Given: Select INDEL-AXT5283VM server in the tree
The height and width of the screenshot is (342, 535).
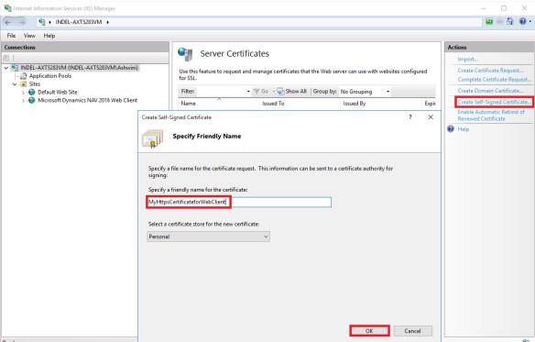Looking at the screenshot, I should click(x=79, y=68).
